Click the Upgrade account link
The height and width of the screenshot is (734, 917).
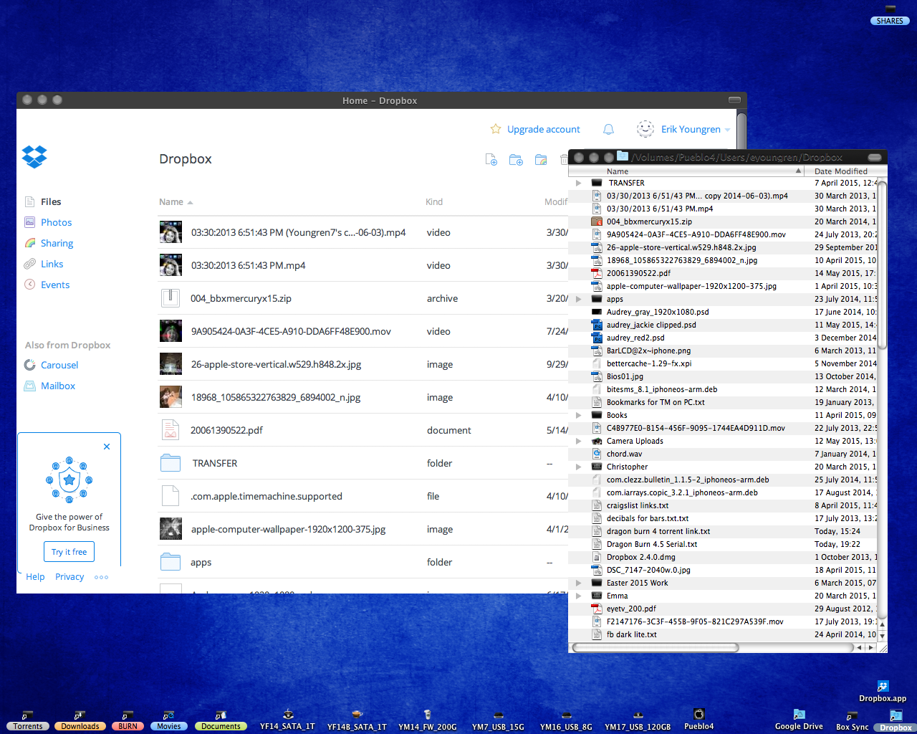click(x=544, y=129)
